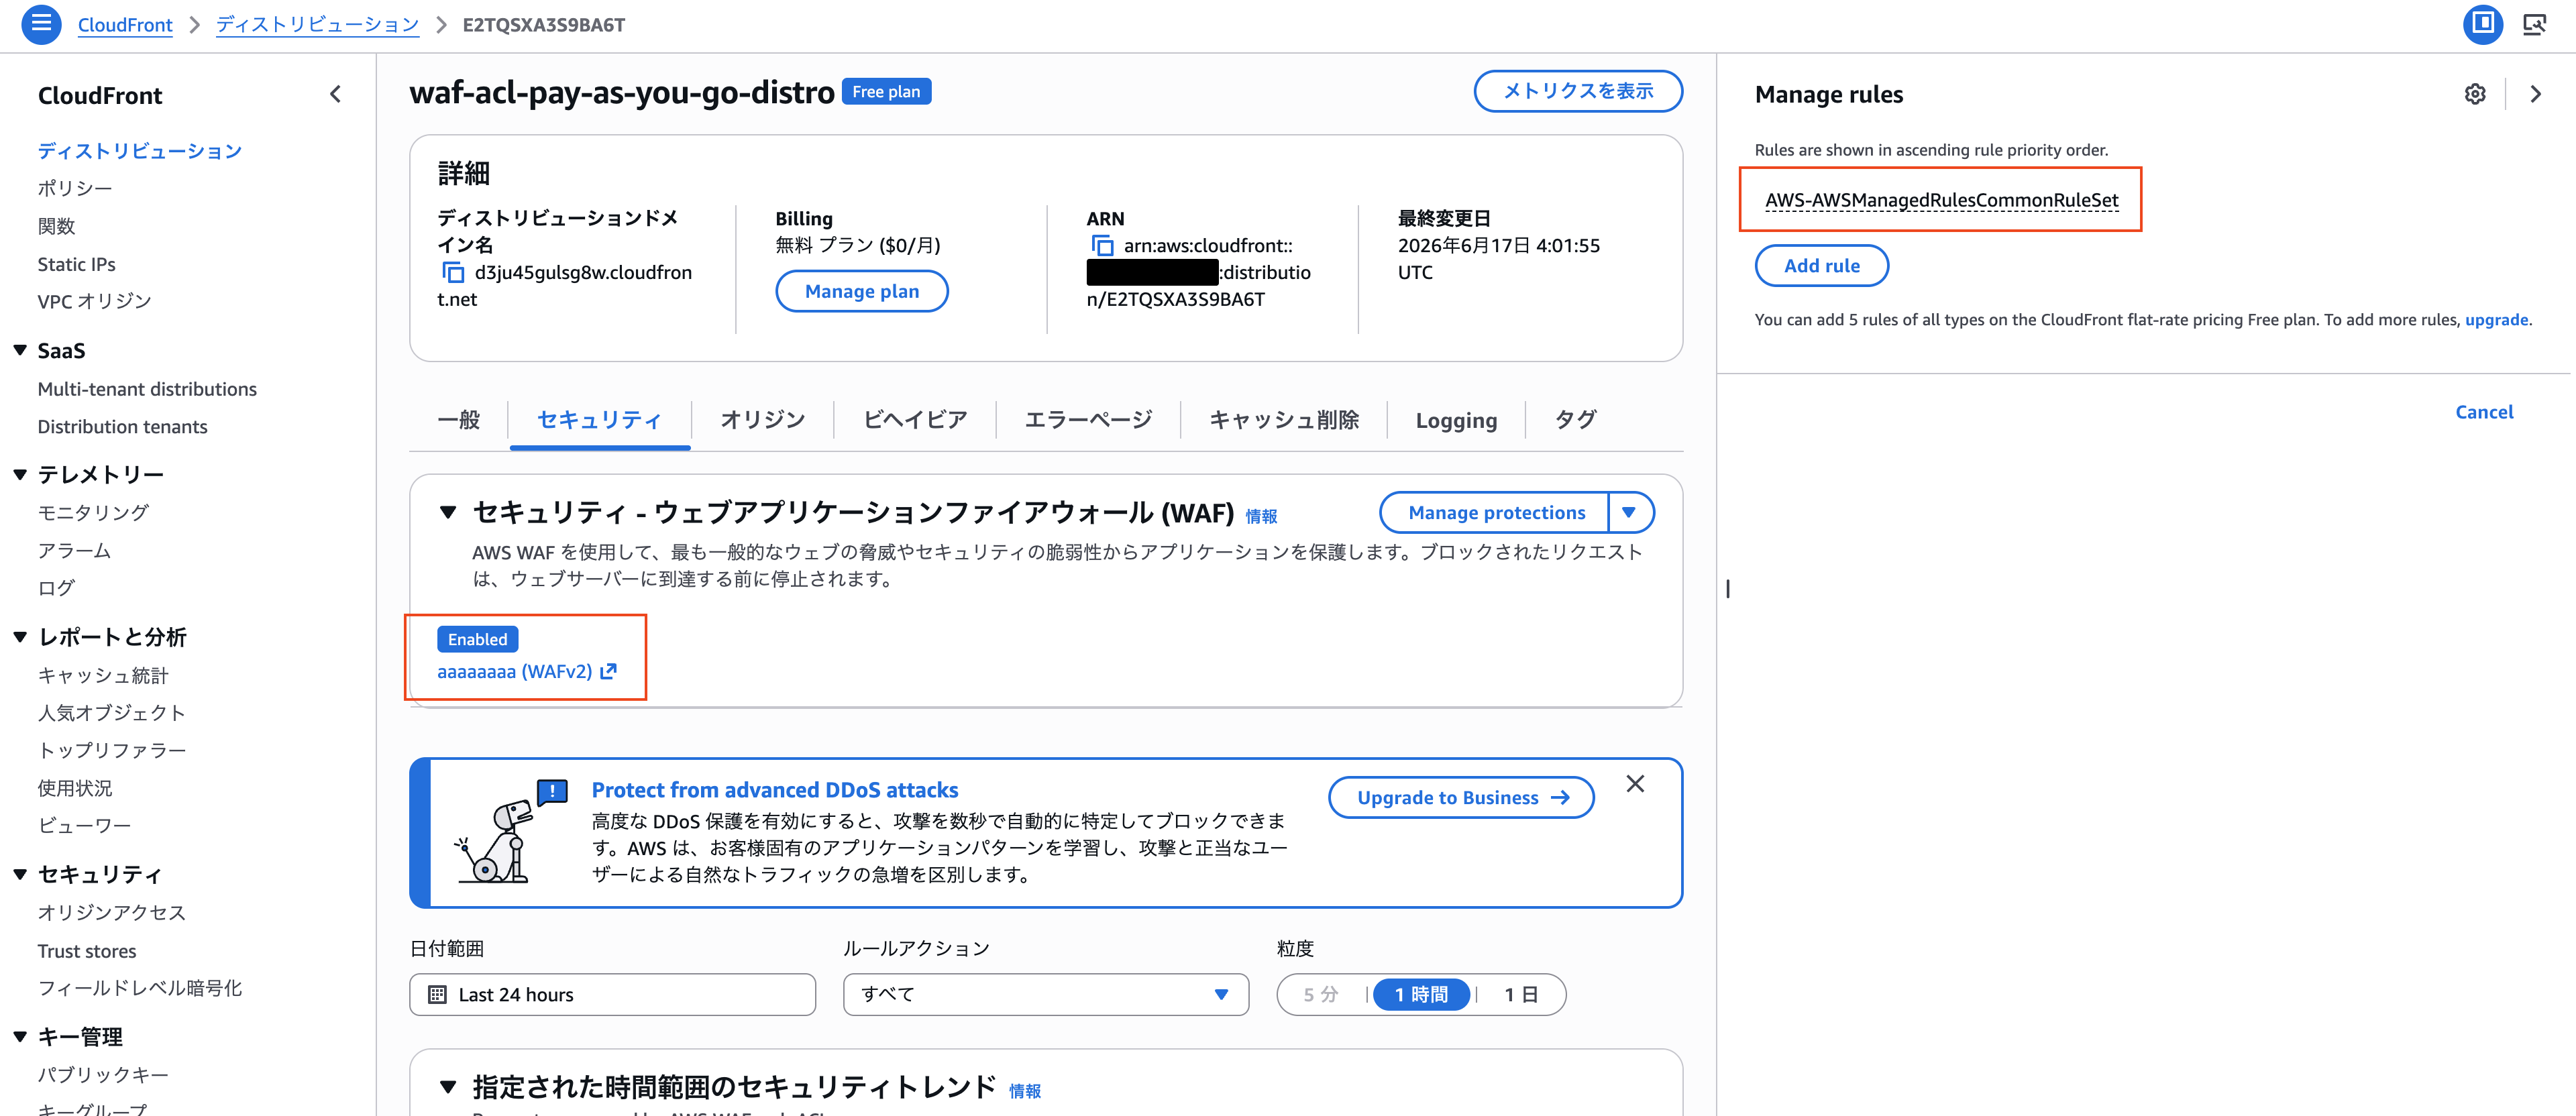Switch to the セキュリティ tab
The width and height of the screenshot is (2576, 1116).
tap(599, 420)
